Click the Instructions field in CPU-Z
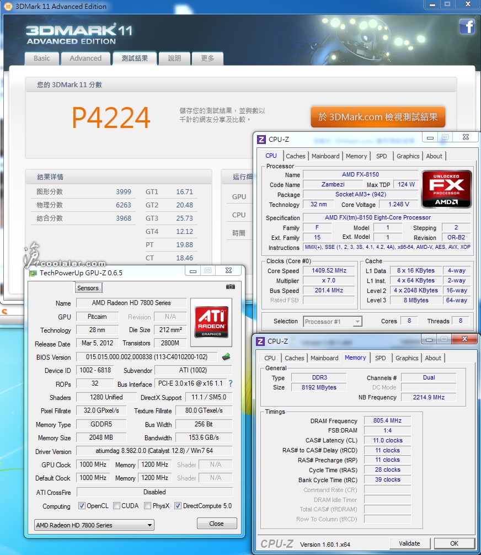 click(x=387, y=247)
